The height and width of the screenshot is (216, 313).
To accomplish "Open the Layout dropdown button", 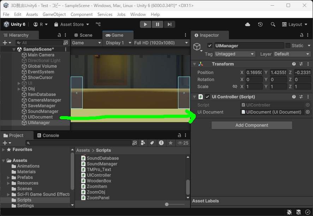I will point(295,24).
